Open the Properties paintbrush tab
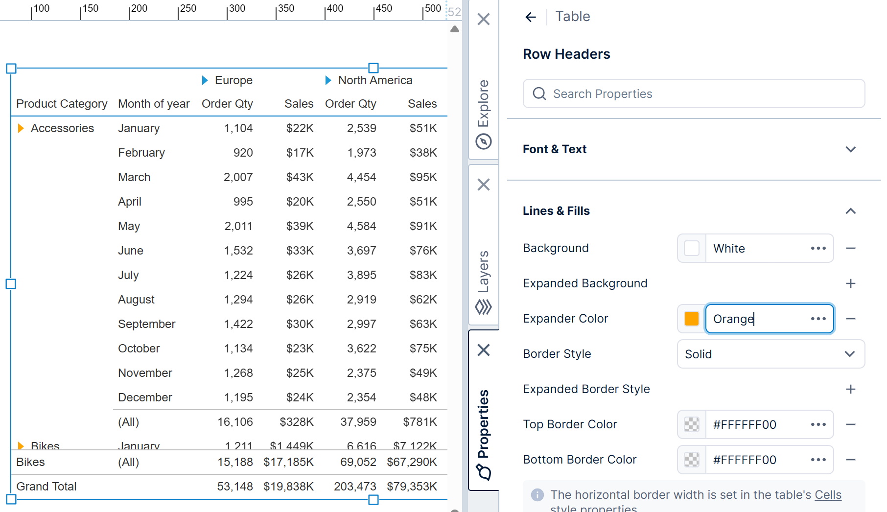Screen dimensions: 887x512 [x=484, y=472]
